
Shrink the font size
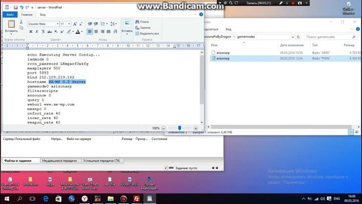pyautogui.click(x=81, y=24)
